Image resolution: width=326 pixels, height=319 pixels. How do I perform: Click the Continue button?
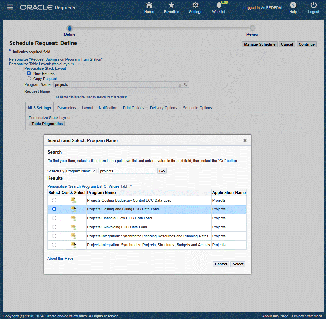click(x=306, y=44)
